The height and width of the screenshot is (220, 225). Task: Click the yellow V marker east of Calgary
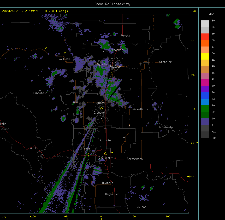pyautogui.click(x=112, y=153)
